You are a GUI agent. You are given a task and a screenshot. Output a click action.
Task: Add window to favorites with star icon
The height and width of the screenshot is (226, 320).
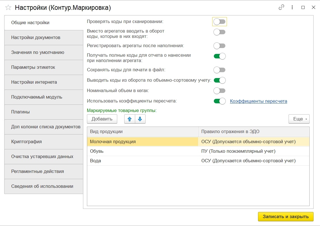(8, 8)
